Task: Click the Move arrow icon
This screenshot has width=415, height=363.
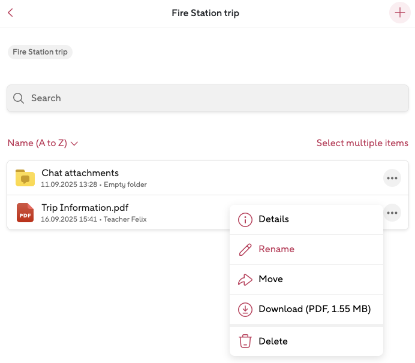Action: (245, 280)
